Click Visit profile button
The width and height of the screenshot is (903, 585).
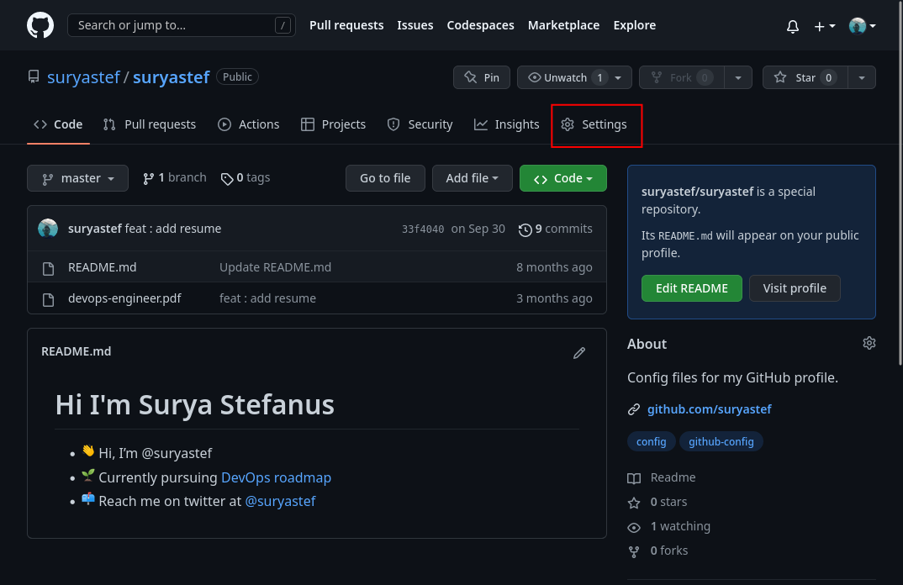(x=795, y=288)
